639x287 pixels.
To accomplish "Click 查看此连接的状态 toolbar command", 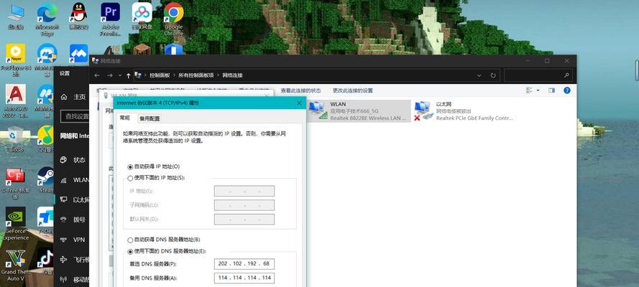I will pyautogui.click(x=300, y=90).
